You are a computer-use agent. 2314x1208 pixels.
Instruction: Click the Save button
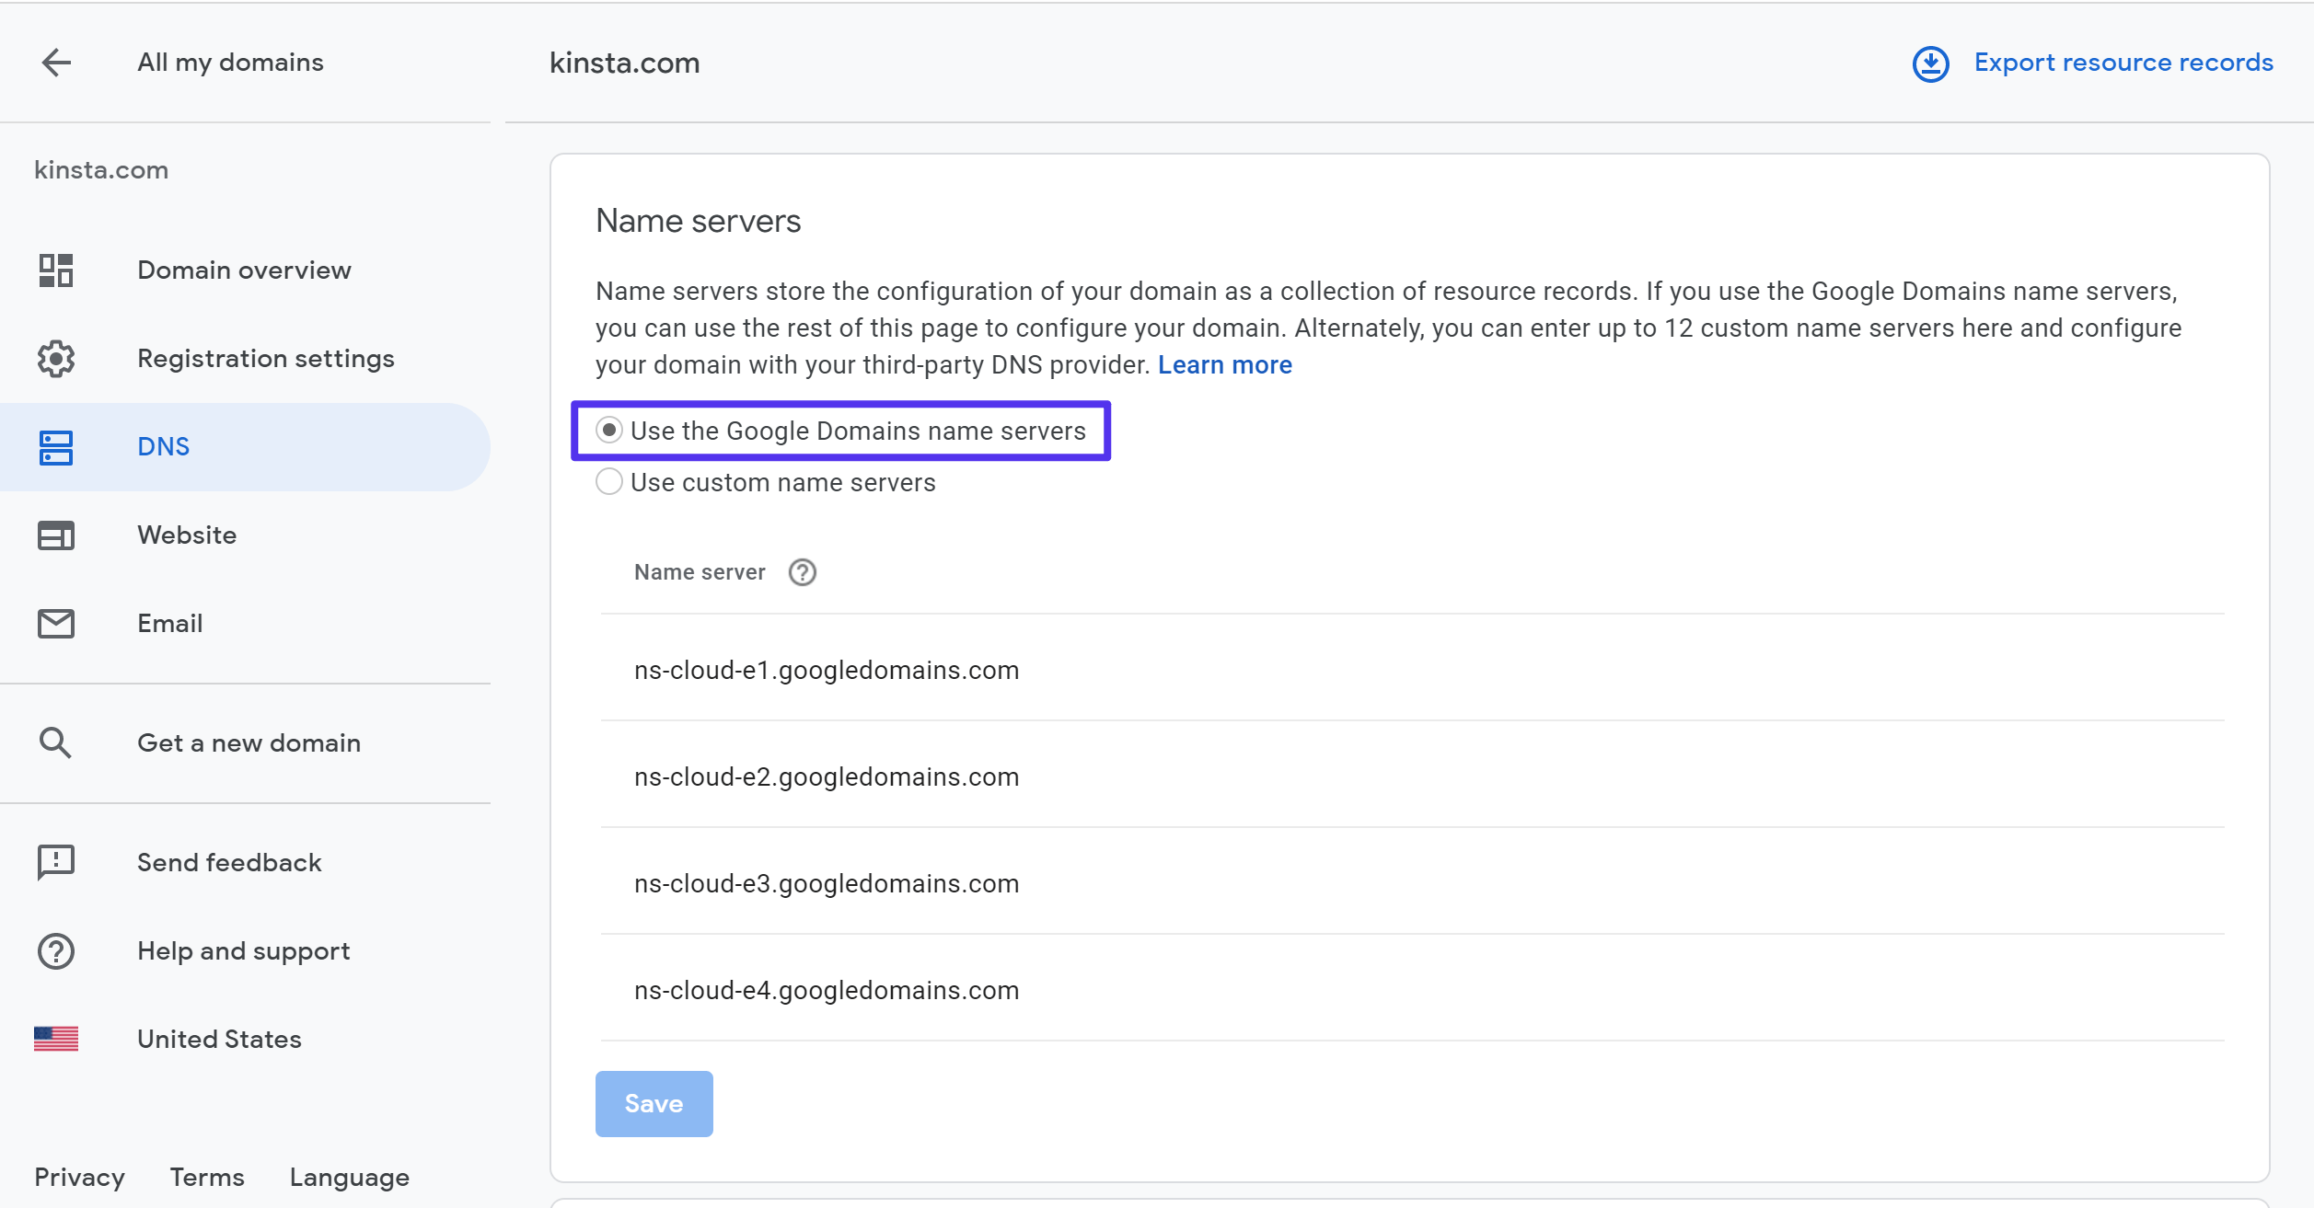click(654, 1104)
